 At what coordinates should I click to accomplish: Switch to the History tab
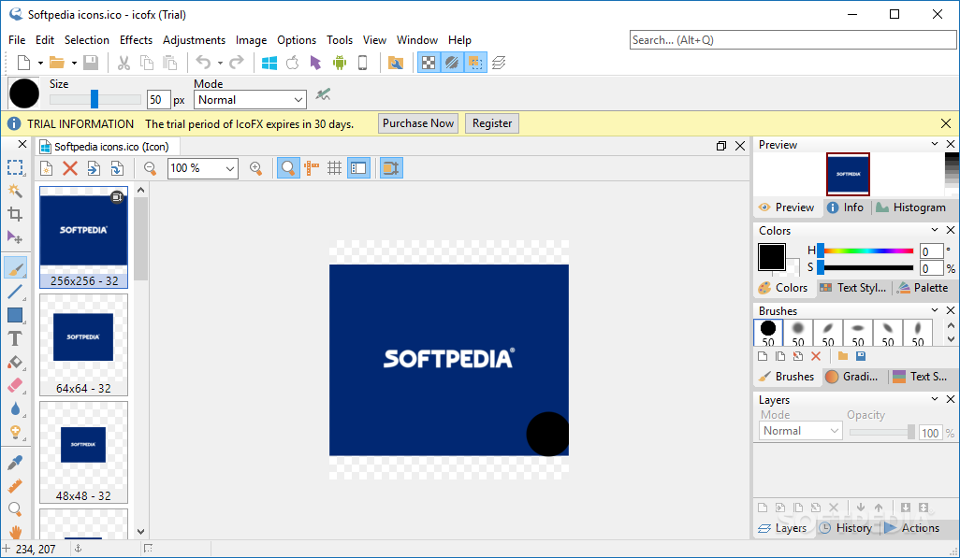pos(846,528)
